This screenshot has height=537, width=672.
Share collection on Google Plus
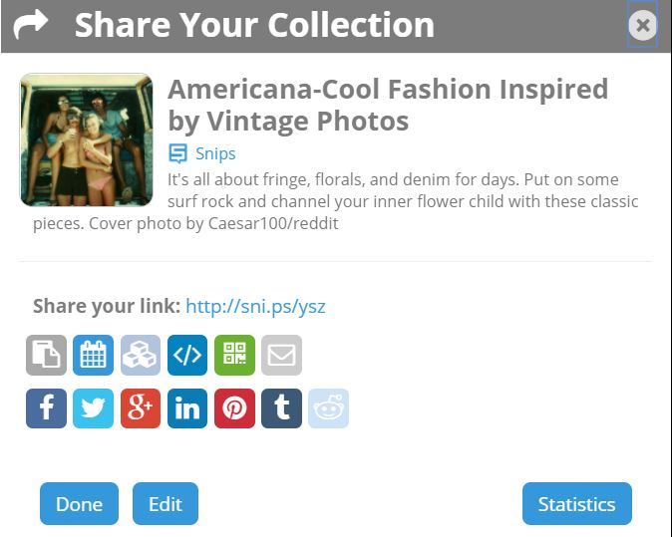(x=141, y=408)
